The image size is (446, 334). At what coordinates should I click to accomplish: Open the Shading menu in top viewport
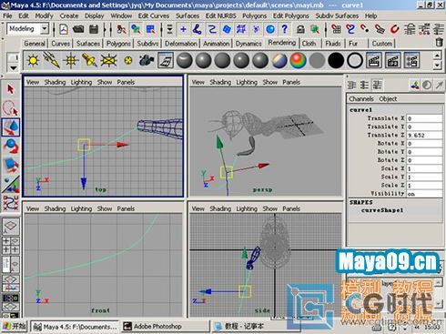pyautogui.click(x=55, y=82)
